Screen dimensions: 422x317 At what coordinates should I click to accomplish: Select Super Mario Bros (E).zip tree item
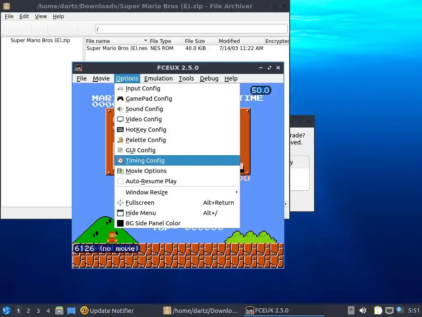[x=40, y=40]
